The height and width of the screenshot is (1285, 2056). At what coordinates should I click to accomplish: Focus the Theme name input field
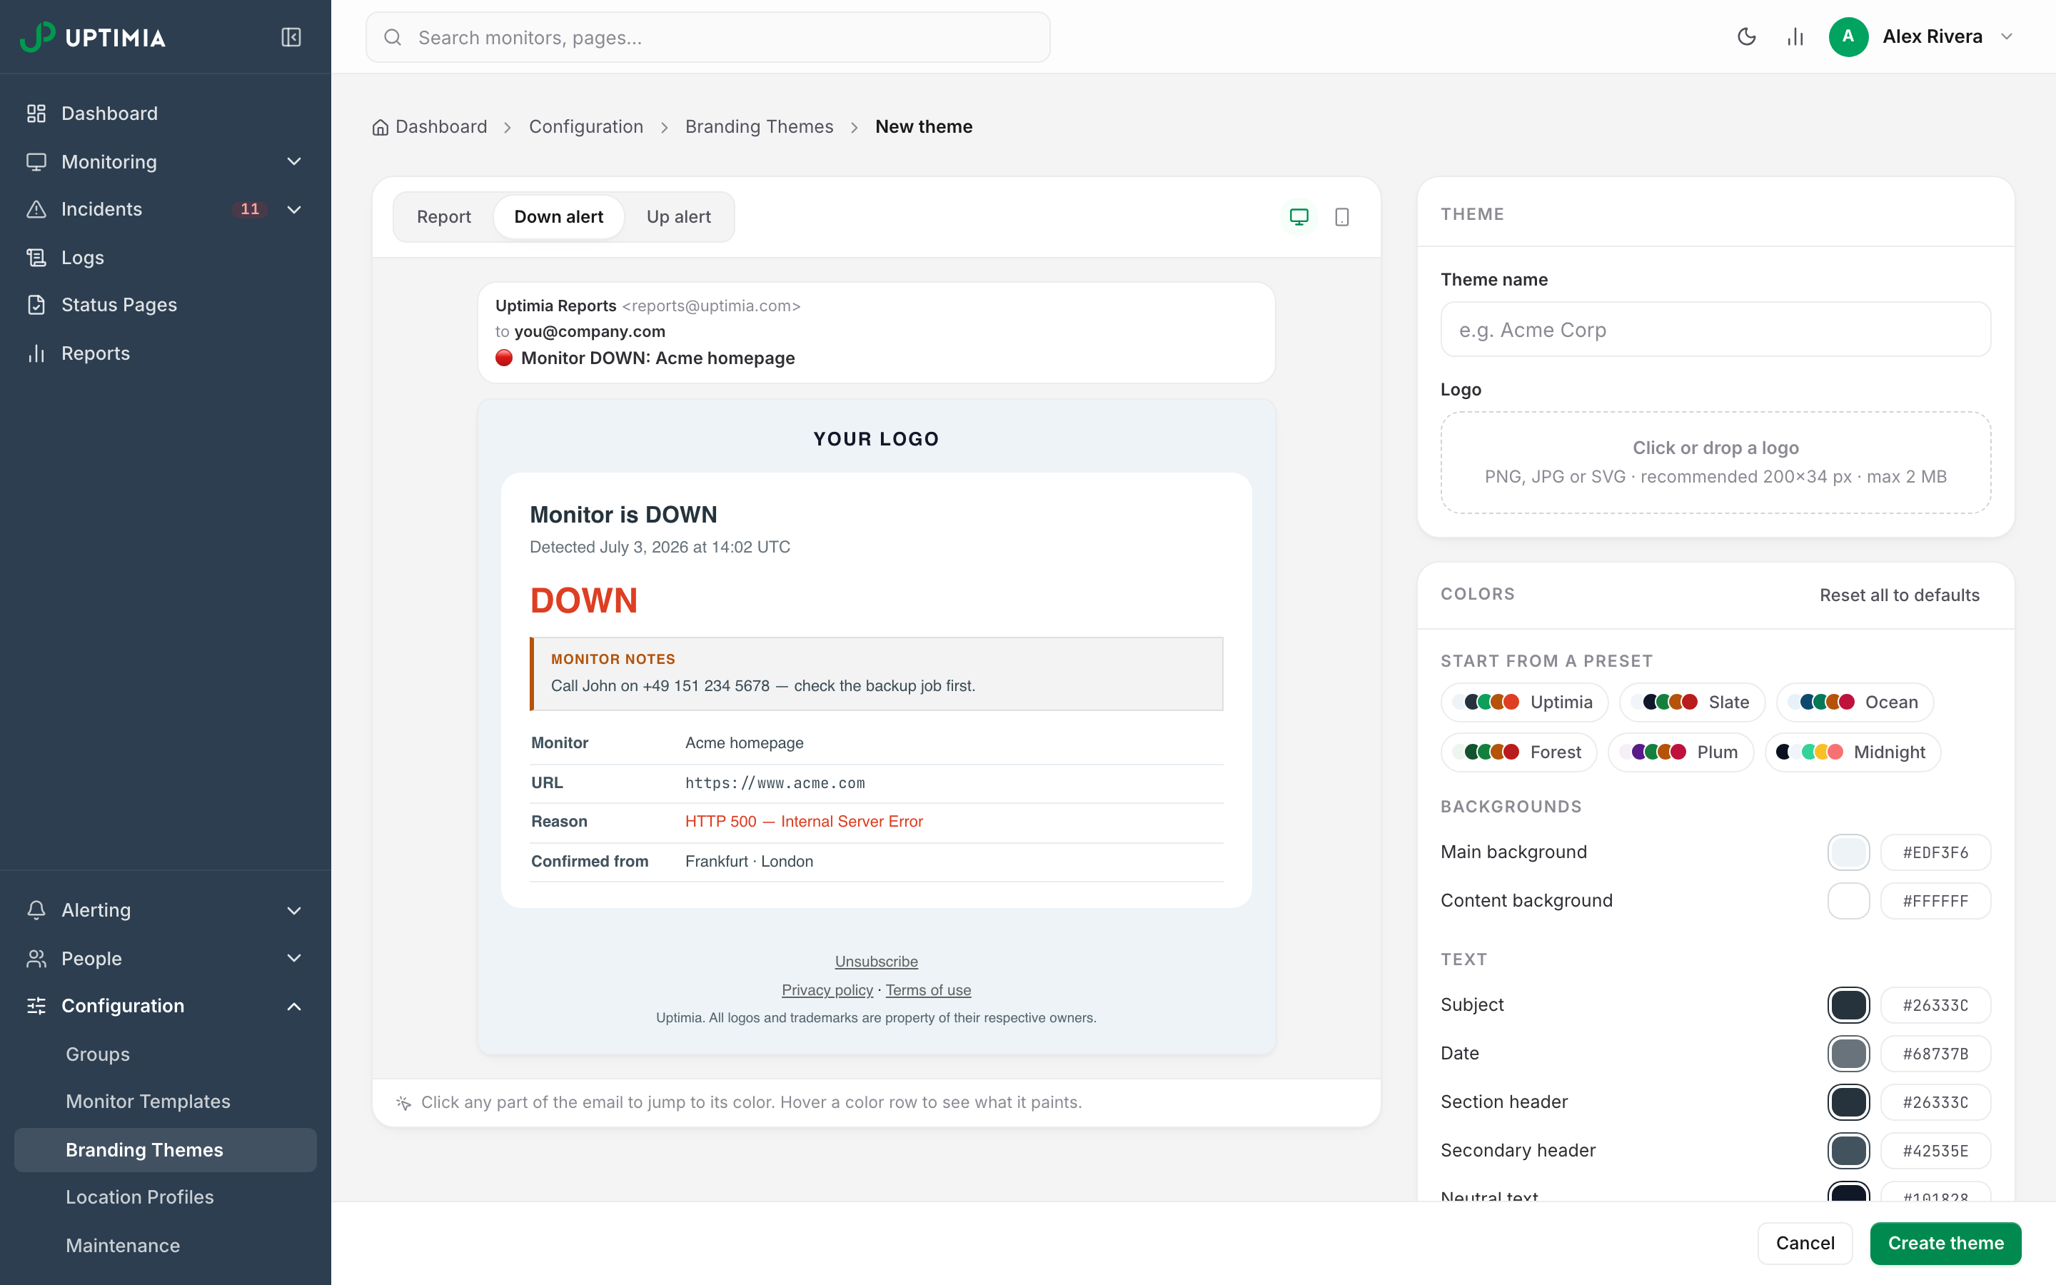[1715, 330]
